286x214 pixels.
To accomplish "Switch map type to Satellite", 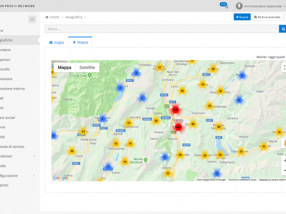I will pos(87,67).
